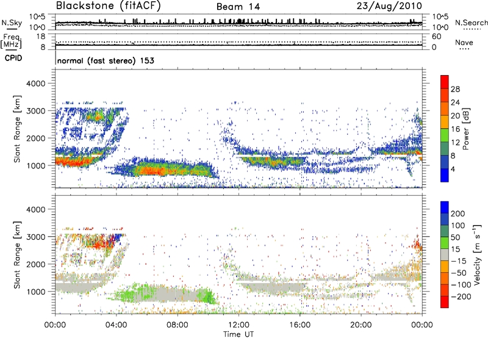Screen dimensions: 488x338
Task: Click the 'Blackstone (fitACF)' title text
Action: coord(109,6)
